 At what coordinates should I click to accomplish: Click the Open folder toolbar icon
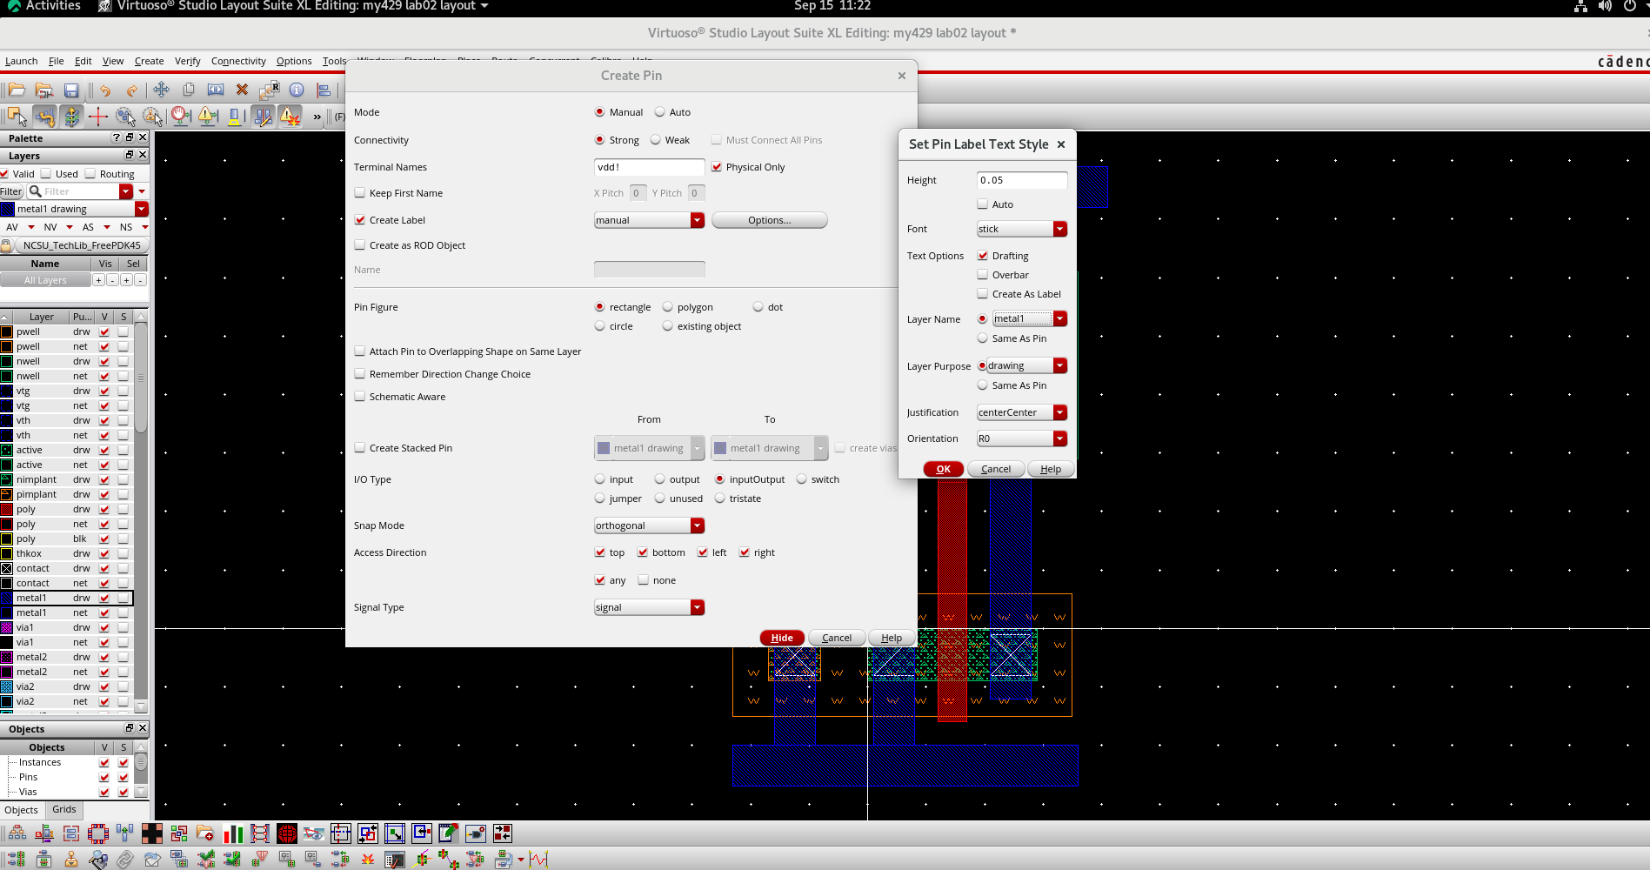[x=16, y=90]
